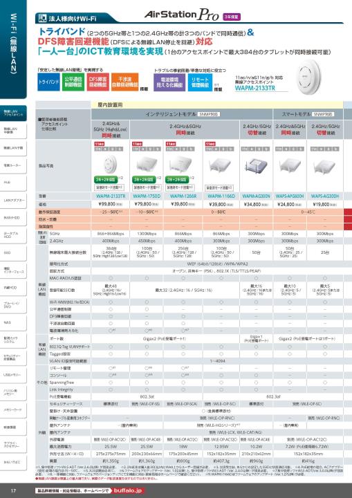Click the 1300Mbps 5GHz speed cell

tap(147, 234)
